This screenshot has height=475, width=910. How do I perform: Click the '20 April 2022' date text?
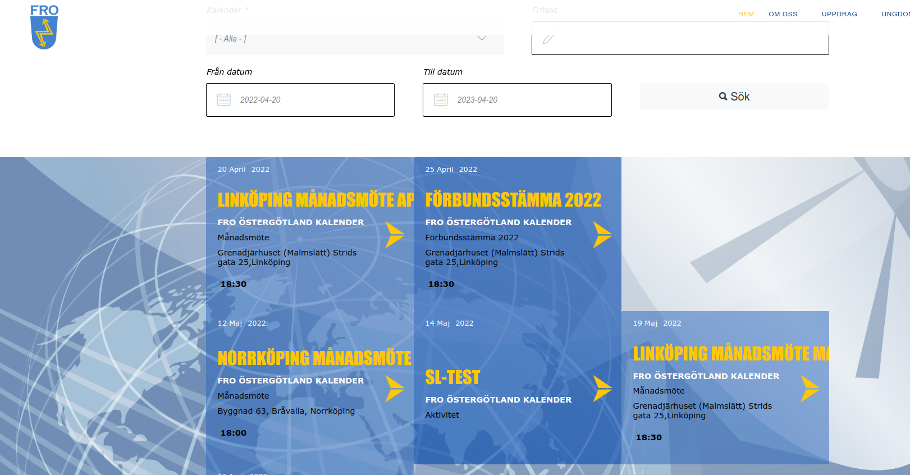pyautogui.click(x=244, y=170)
